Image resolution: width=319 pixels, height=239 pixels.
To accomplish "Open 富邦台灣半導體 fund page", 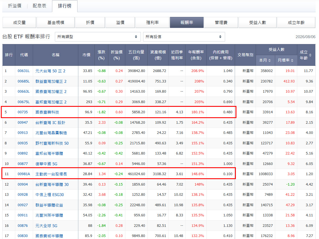I will 49,153.
